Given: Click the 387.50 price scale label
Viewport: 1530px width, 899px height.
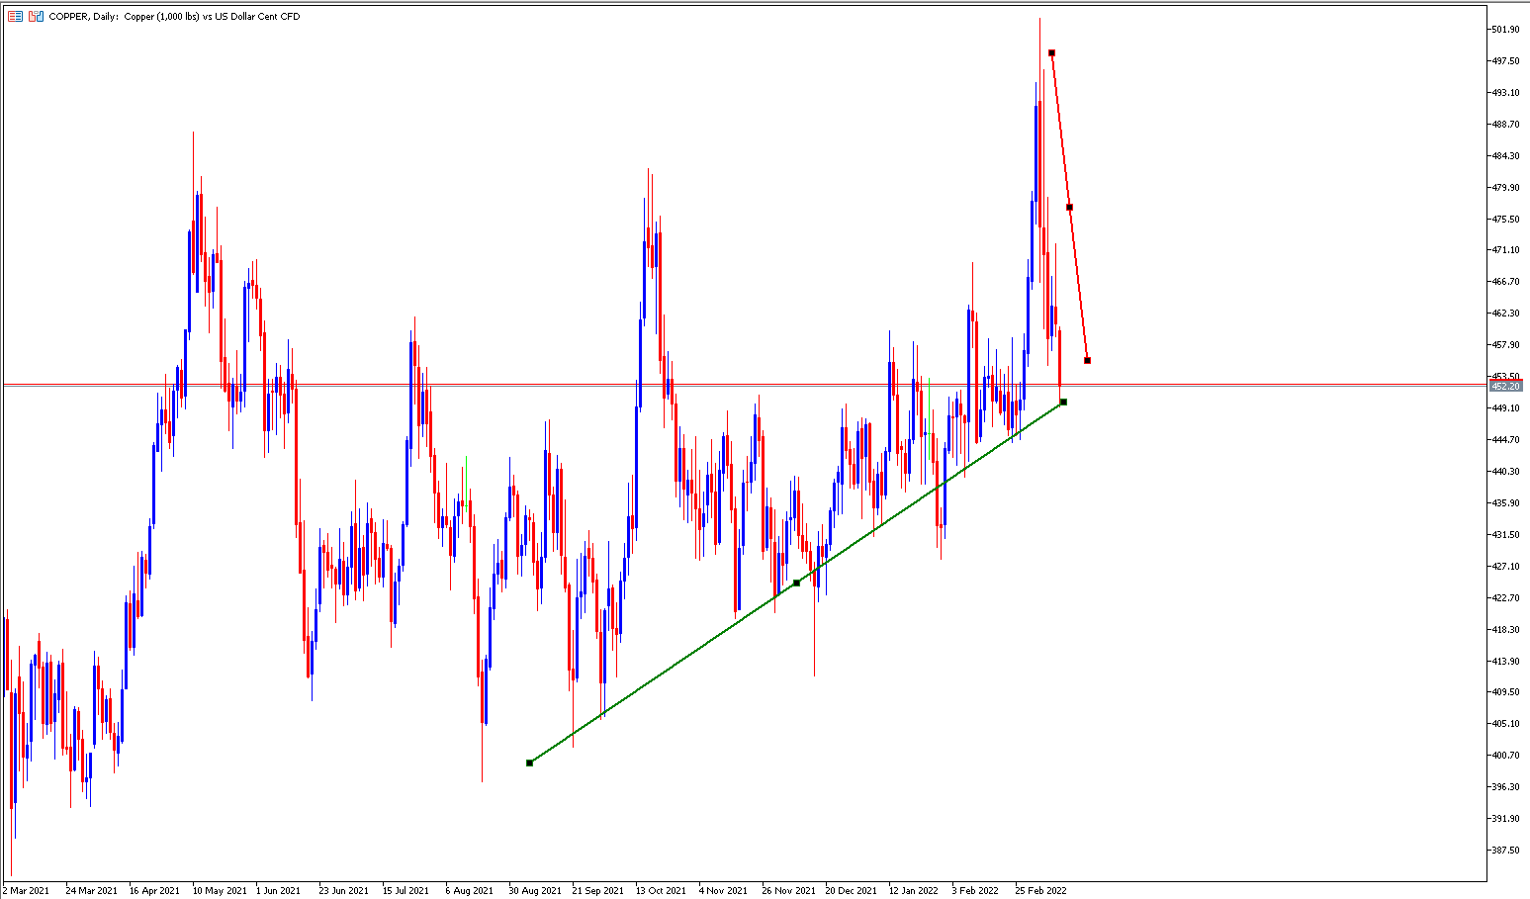Looking at the screenshot, I should [x=1505, y=850].
